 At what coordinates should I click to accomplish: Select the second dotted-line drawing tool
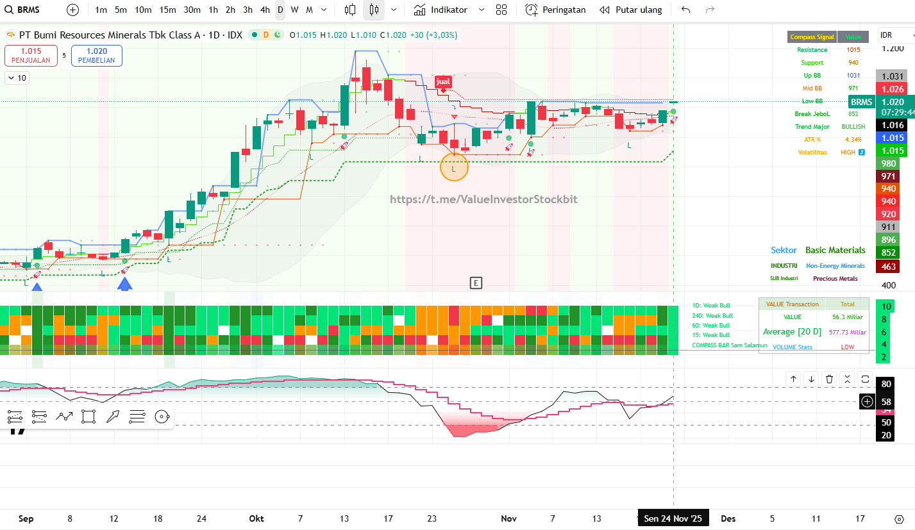coord(39,417)
